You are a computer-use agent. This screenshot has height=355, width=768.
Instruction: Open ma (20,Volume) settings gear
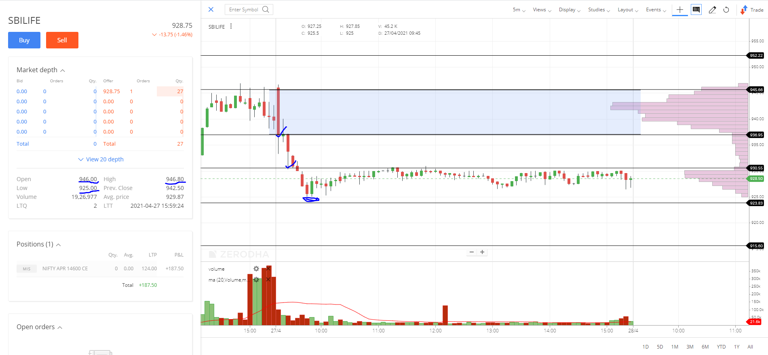pyautogui.click(x=256, y=280)
